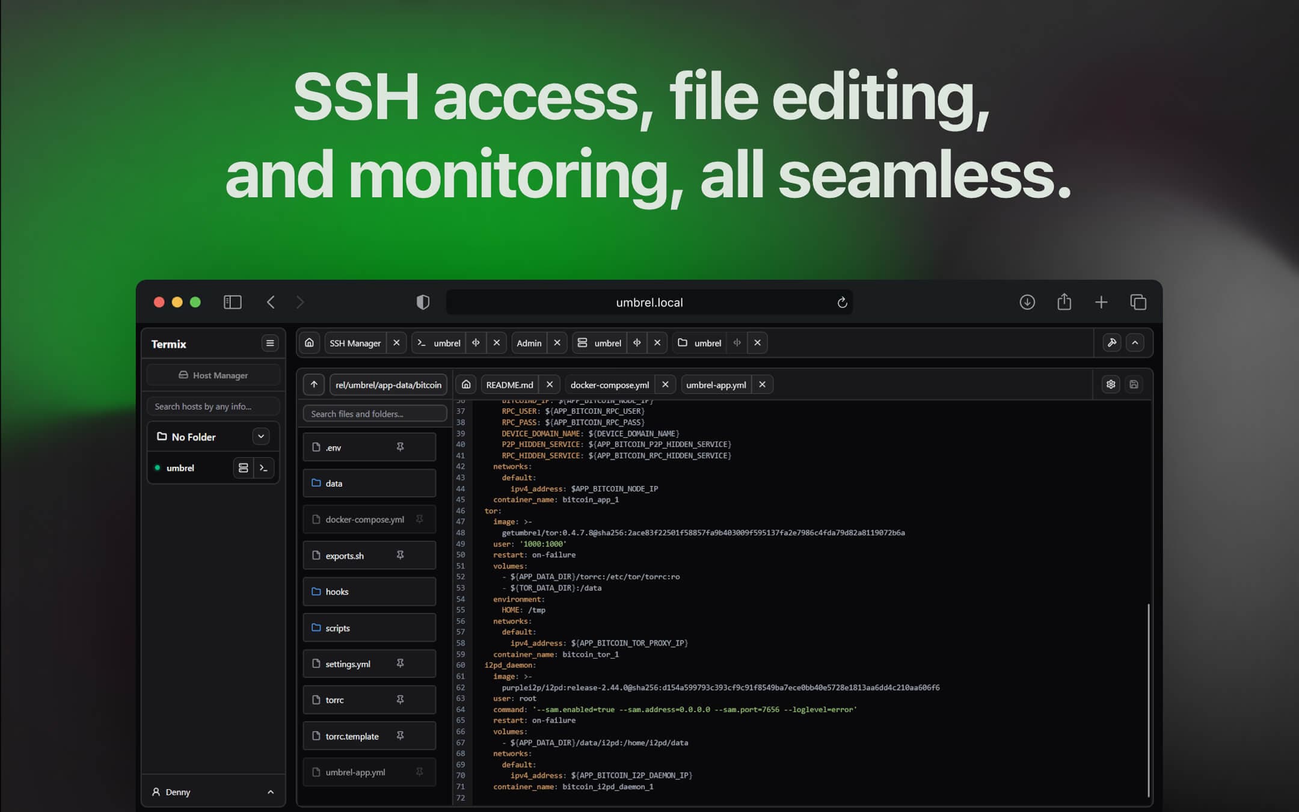
Task: Switch to the README.md file tab
Action: click(x=509, y=385)
